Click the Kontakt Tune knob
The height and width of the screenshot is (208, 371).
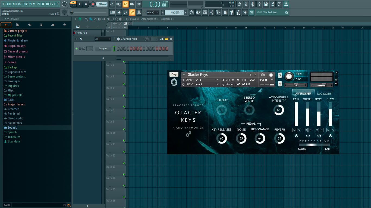tap(289, 76)
